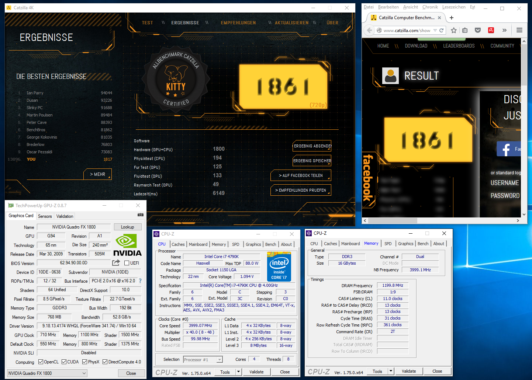Open the orange facebook side tab
The width and height of the screenshot is (532, 380).
368,178
